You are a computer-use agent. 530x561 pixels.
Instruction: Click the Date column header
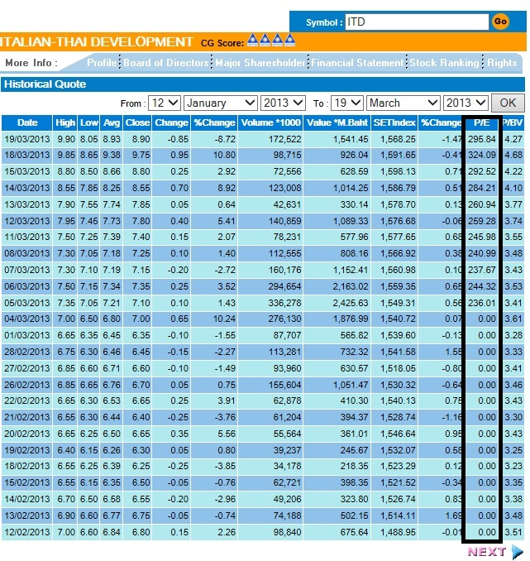[27, 122]
